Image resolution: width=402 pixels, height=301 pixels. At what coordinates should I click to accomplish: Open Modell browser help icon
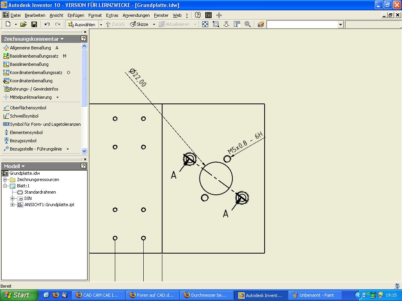(83, 166)
